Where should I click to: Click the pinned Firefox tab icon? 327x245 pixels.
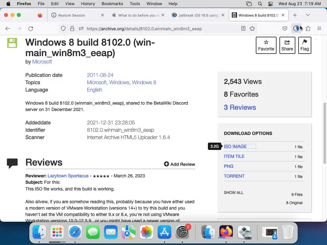click(40, 15)
